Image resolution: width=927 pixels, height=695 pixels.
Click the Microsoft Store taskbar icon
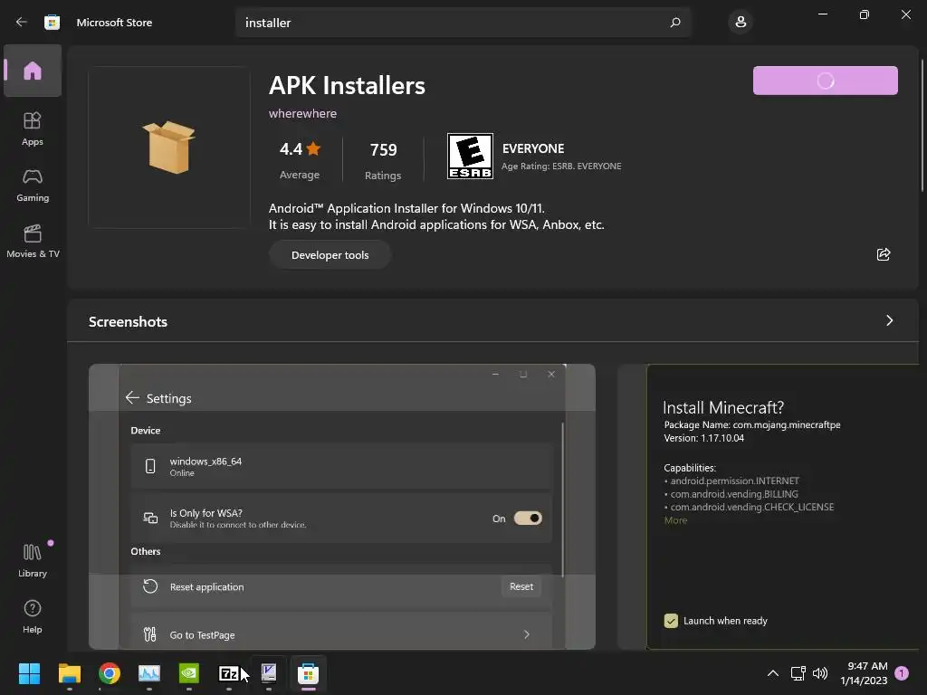pyautogui.click(x=308, y=673)
